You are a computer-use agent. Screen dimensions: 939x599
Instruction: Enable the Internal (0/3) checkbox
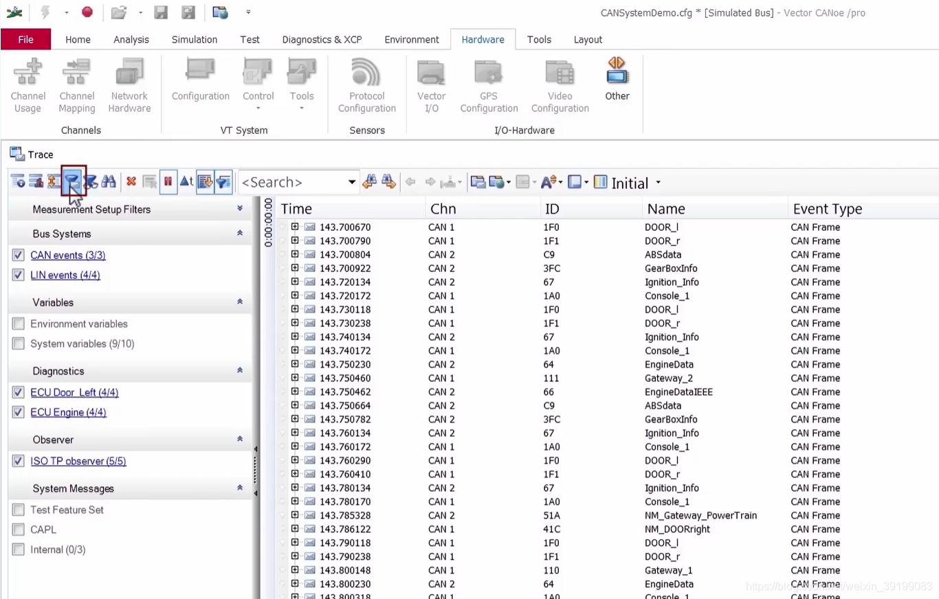pos(19,550)
